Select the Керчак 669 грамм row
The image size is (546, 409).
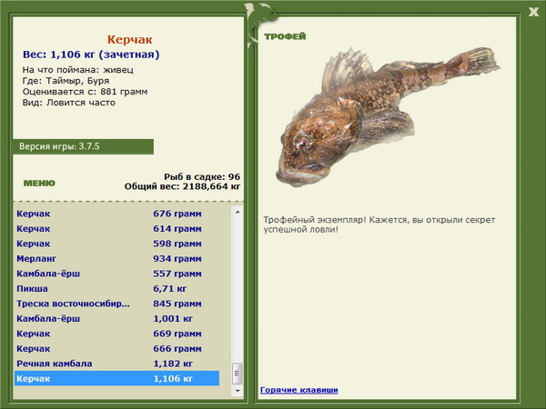coord(117,334)
